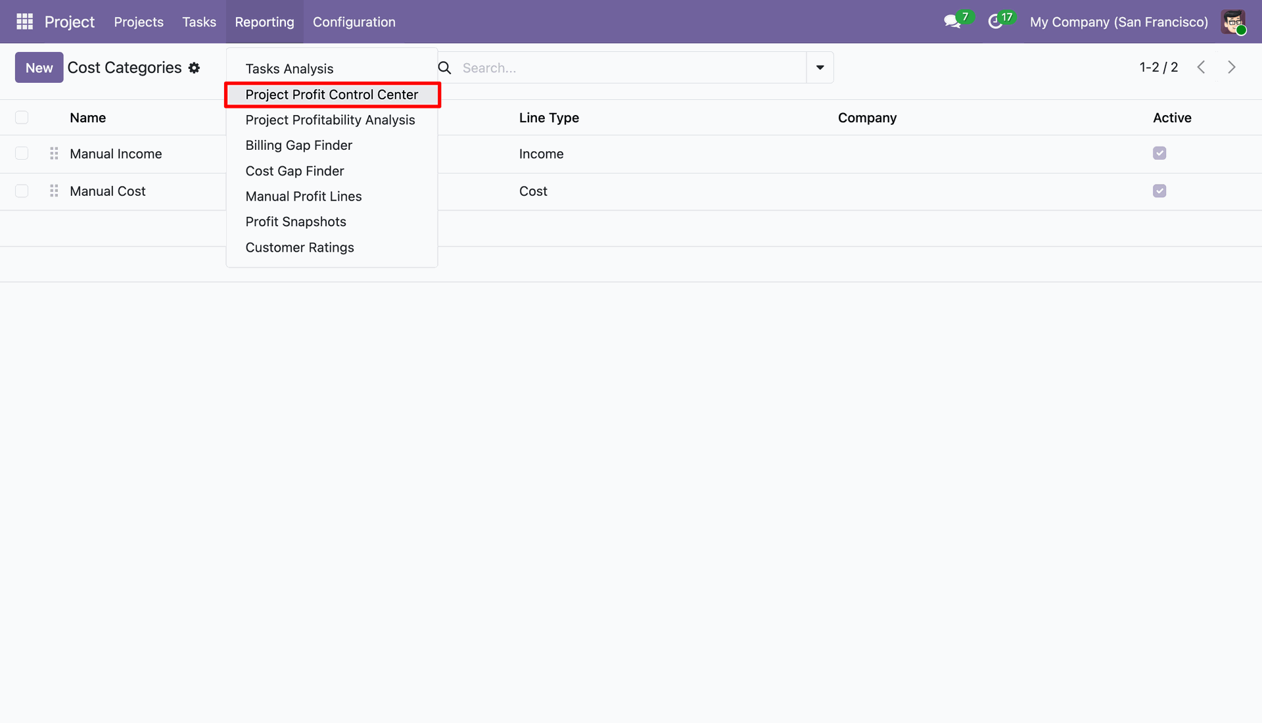Sort by the Active column header

tap(1172, 118)
